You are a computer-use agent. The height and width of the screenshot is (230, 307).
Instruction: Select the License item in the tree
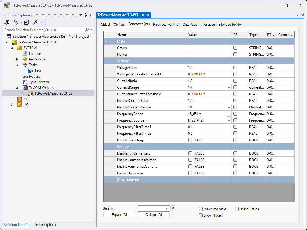pyautogui.click(x=35, y=54)
